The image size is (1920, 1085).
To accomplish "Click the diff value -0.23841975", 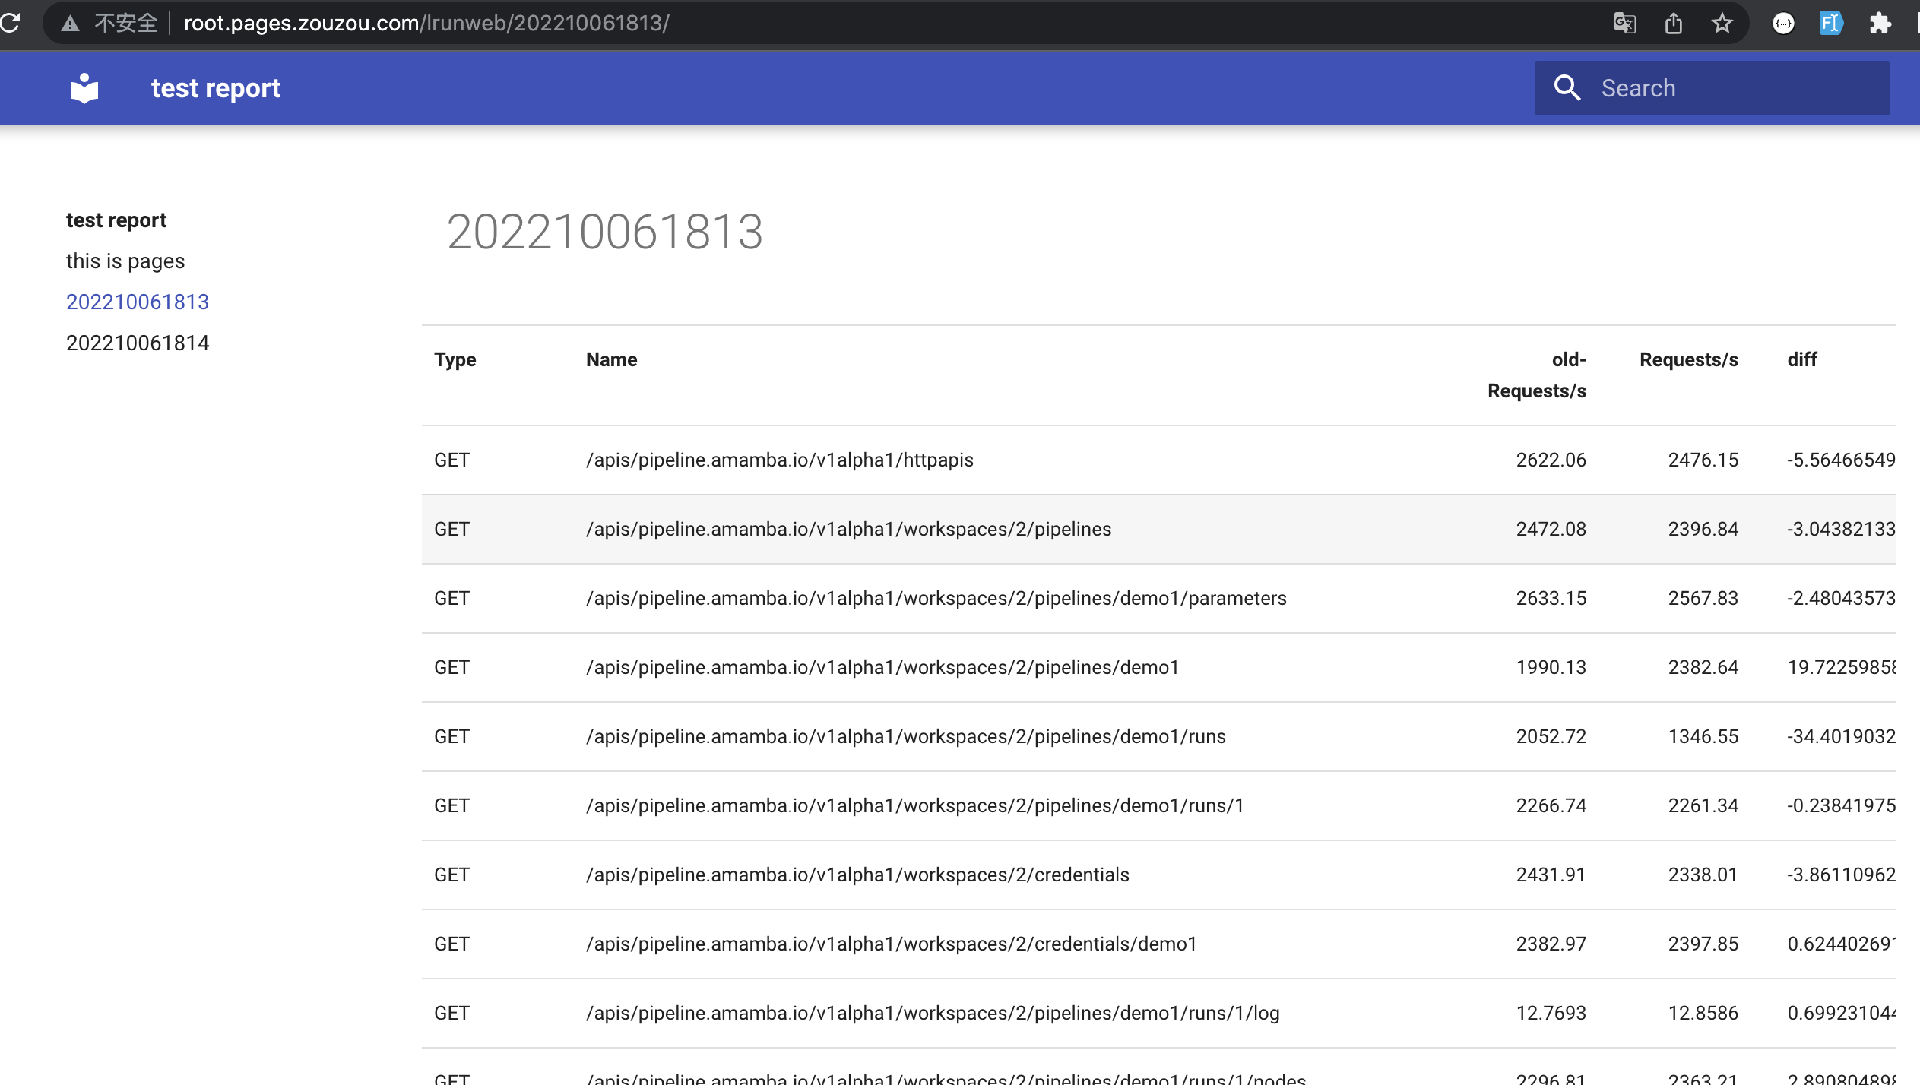I will point(1841,805).
